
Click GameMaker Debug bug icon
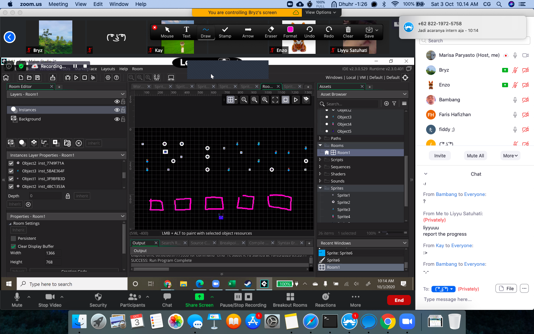click(x=67, y=78)
